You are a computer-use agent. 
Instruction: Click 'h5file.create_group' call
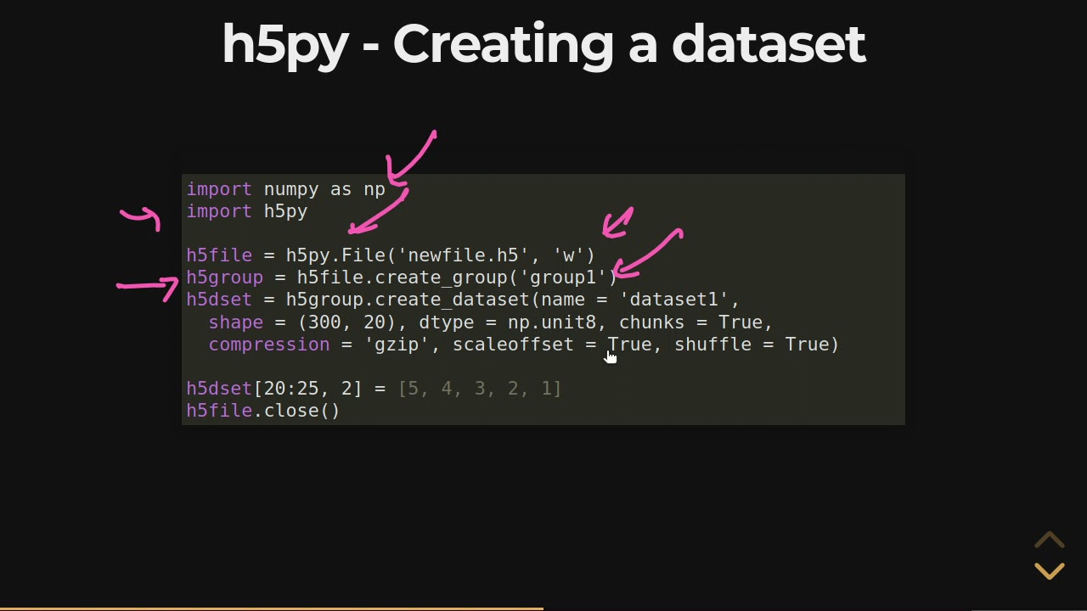(x=403, y=277)
